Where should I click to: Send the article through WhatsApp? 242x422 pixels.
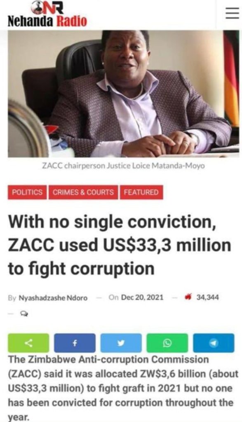click(166, 343)
